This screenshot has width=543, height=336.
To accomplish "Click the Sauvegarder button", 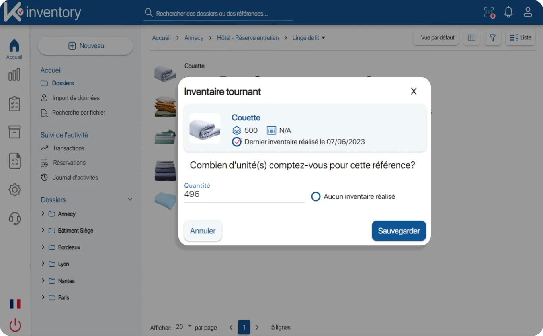I will [x=399, y=231].
